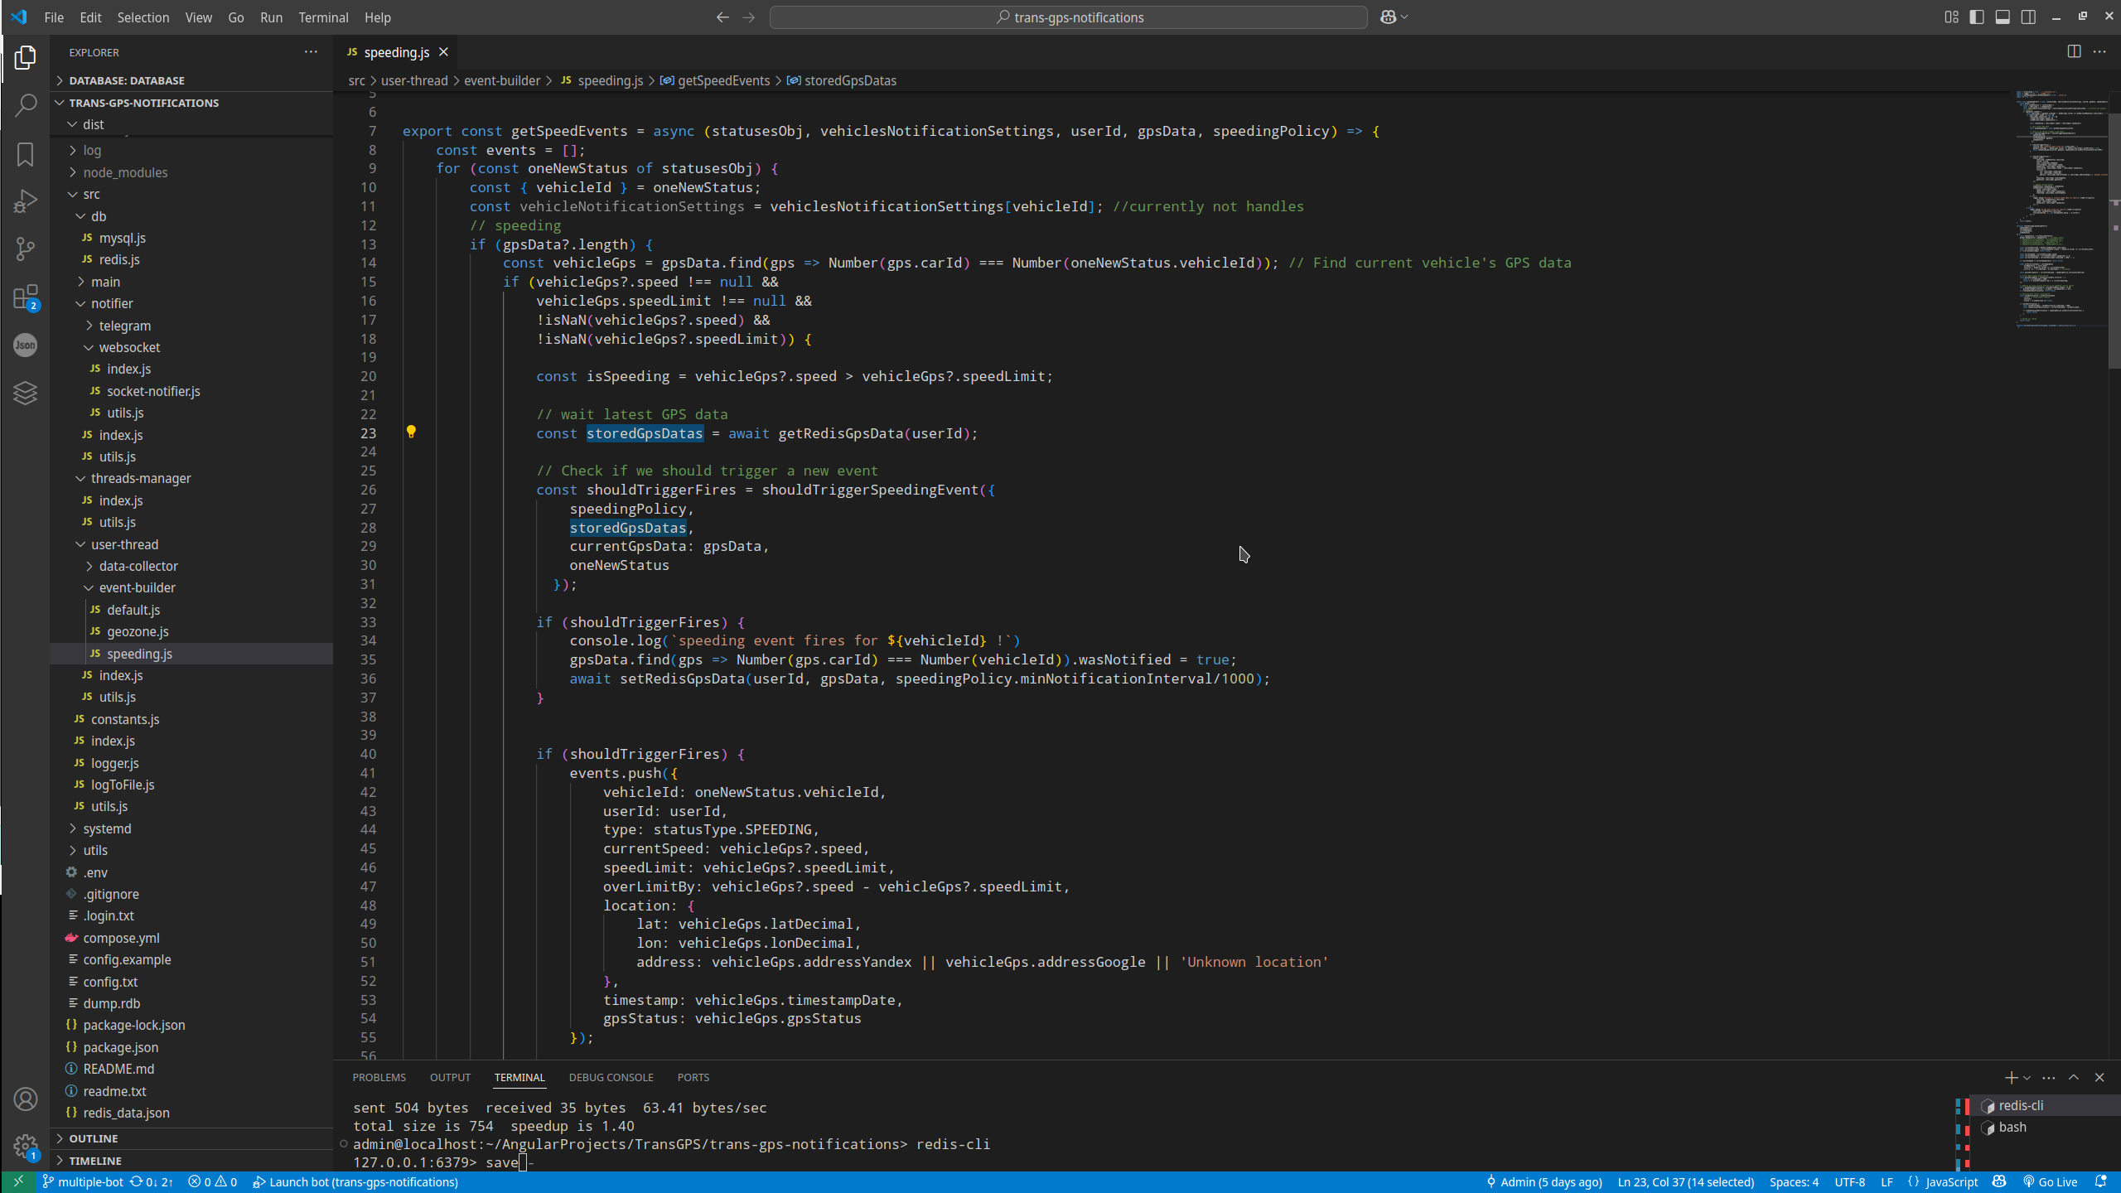Screen dimensions: 2121x1193
Task: Expand the OUTLINE section
Action: click(x=94, y=1138)
